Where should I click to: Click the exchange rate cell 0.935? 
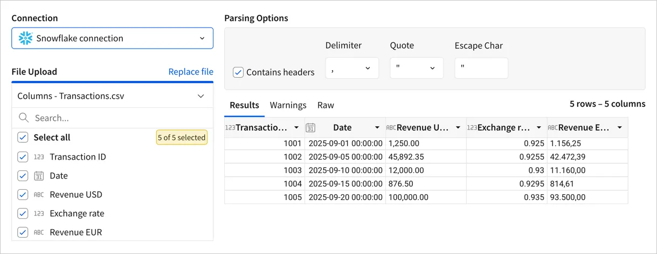507,197
